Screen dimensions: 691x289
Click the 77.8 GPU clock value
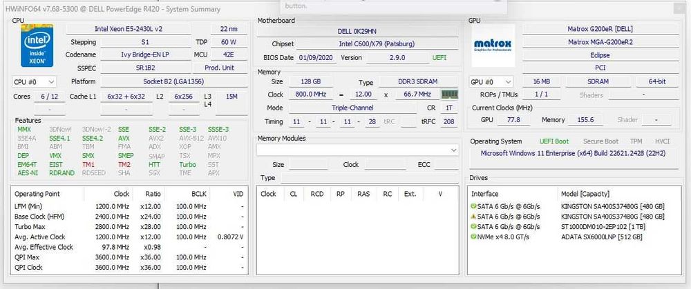coord(513,119)
